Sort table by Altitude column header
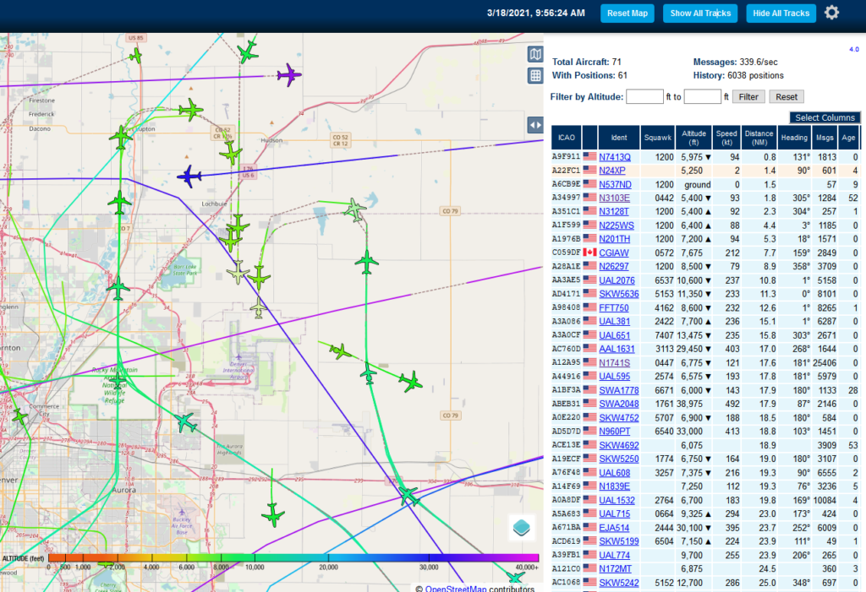 coord(693,138)
